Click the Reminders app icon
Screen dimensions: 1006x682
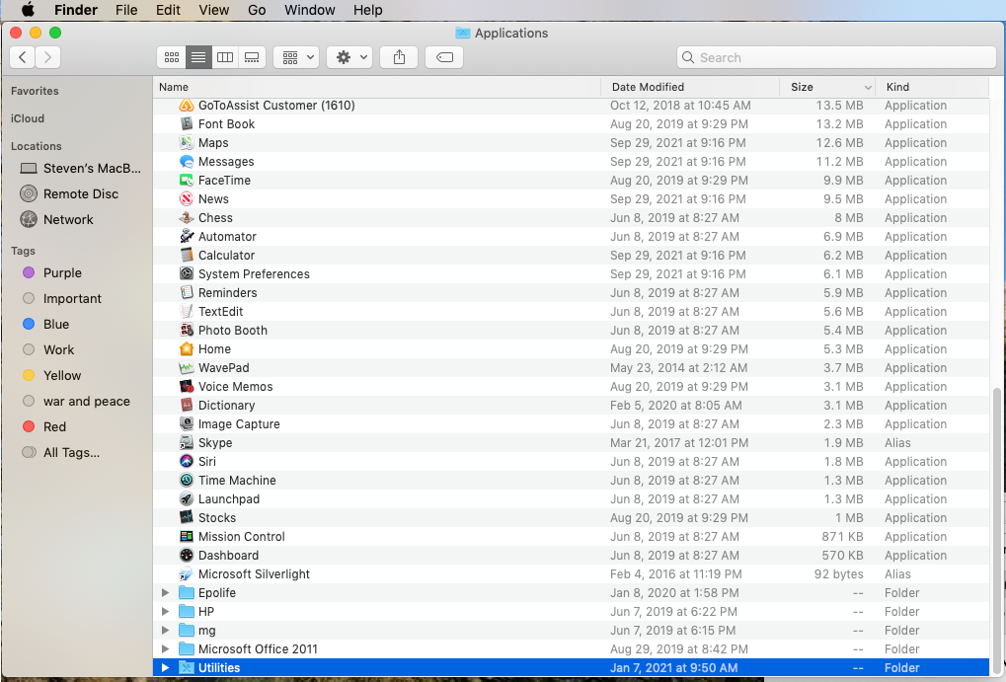pos(186,292)
